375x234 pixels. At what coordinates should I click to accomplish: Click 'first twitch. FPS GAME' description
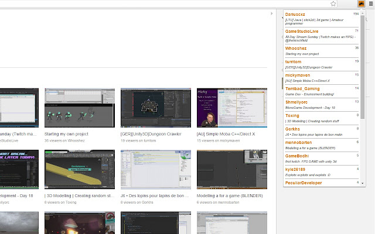click(311, 161)
